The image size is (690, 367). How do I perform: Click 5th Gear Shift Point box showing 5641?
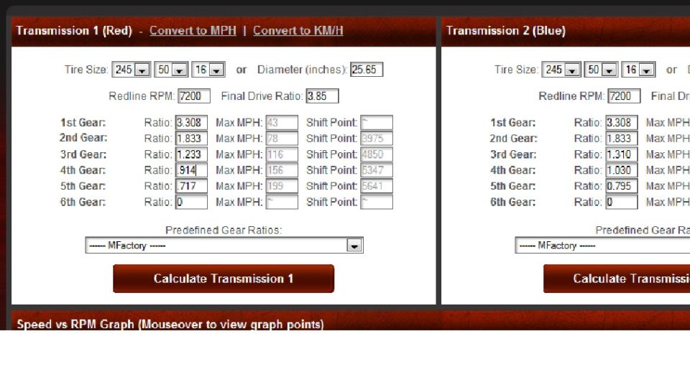click(x=377, y=186)
